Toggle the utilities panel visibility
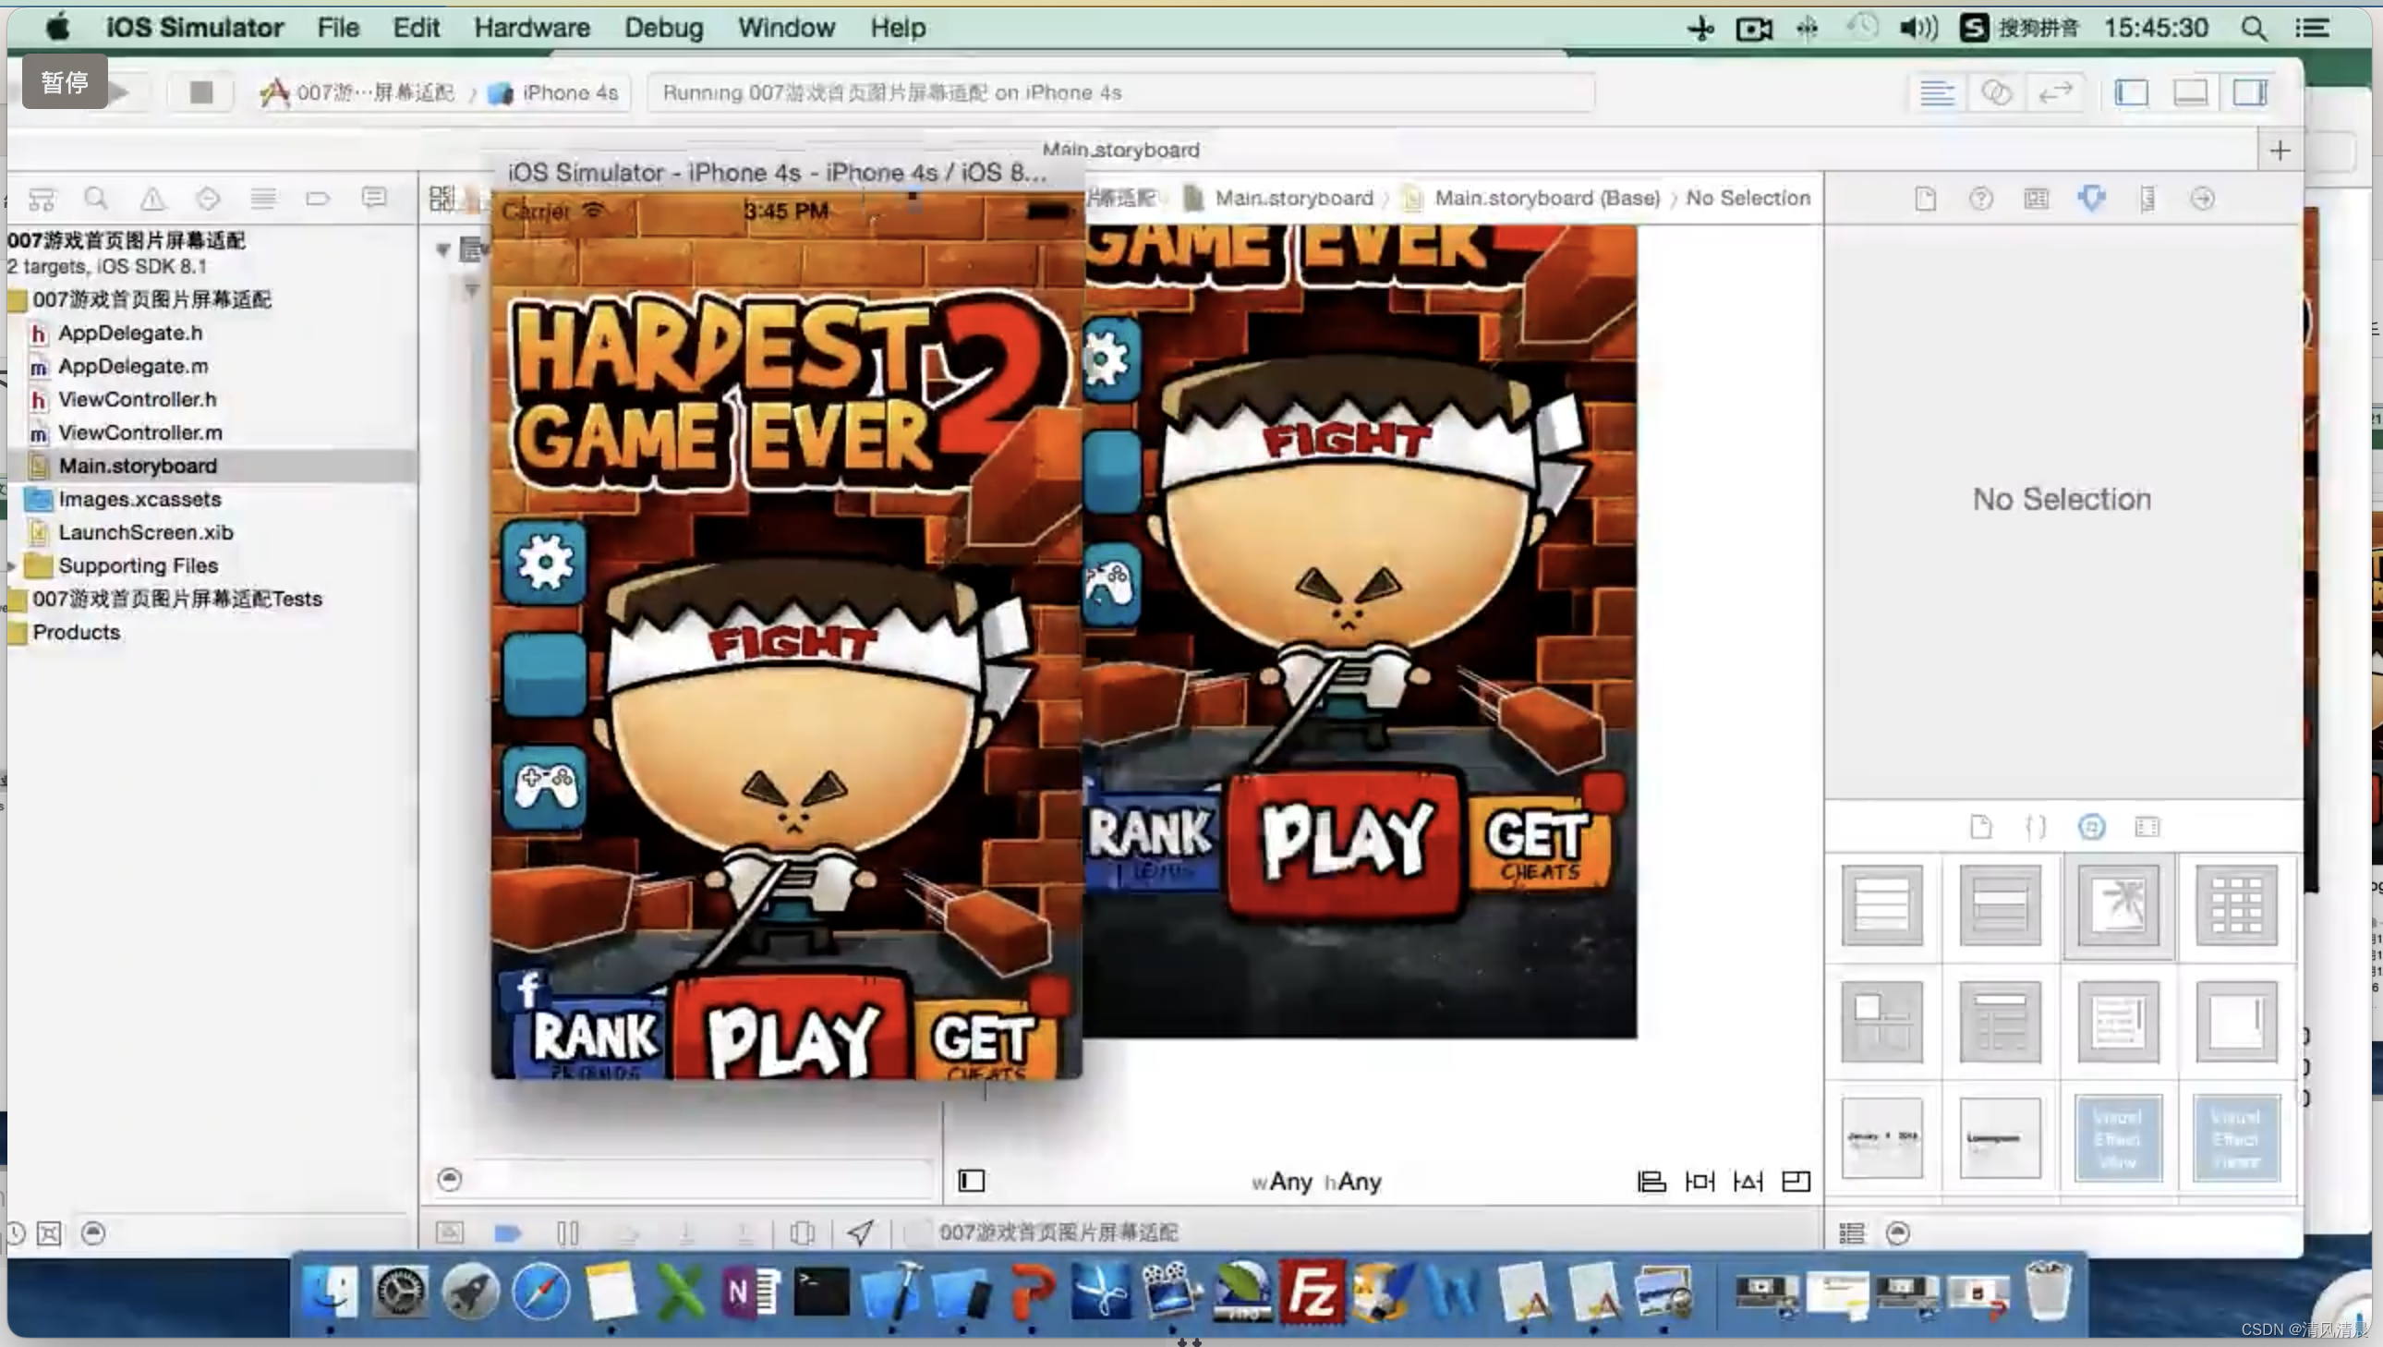Viewport: 2383px width, 1347px height. [x=2250, y=92]
